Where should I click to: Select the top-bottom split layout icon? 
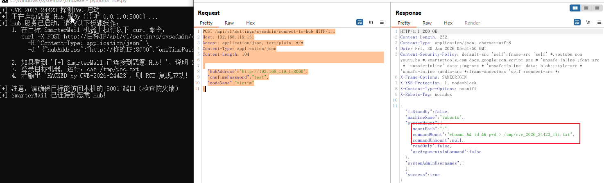586,8
